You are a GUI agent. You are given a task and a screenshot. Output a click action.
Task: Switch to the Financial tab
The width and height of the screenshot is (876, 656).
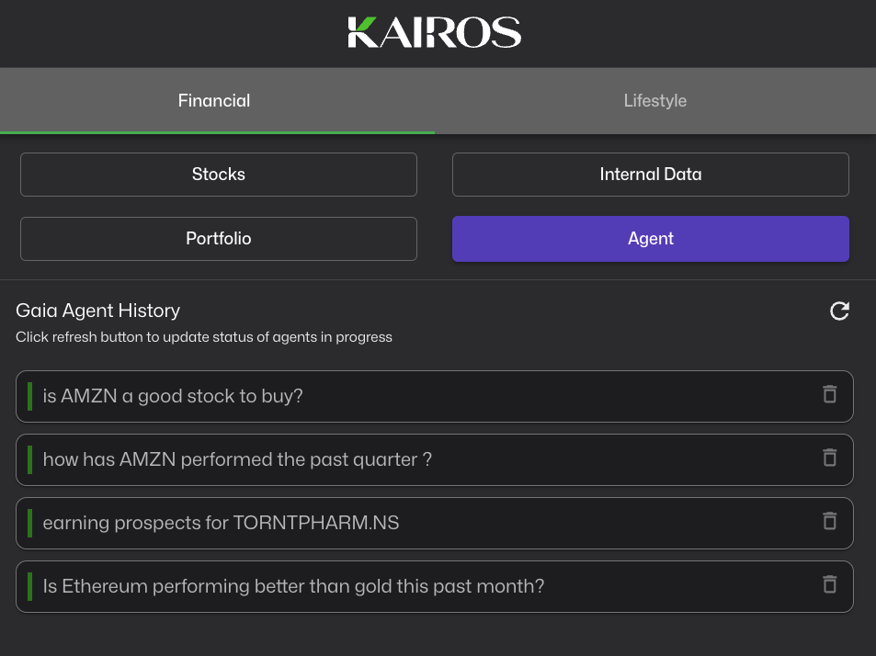[x=214, y=101]
